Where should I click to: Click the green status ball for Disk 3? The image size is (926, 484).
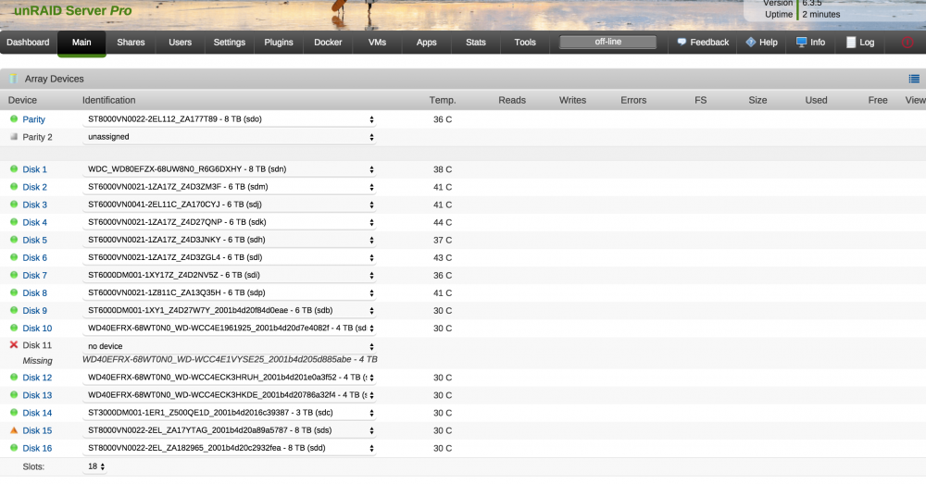coord(14,205)
